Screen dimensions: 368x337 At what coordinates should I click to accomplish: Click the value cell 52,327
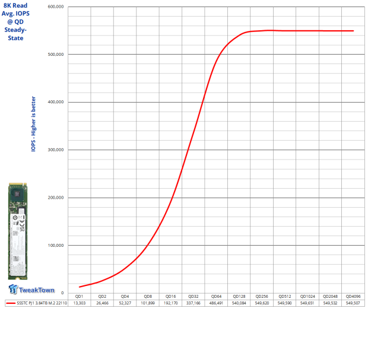[125, 303]
